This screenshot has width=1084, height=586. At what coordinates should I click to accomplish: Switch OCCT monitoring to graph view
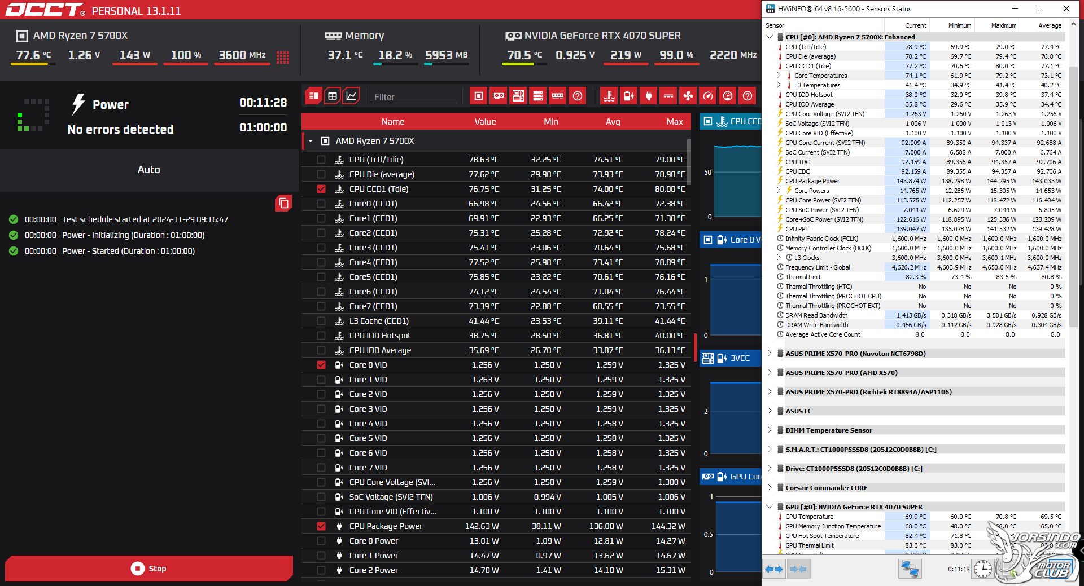point(351,96)
